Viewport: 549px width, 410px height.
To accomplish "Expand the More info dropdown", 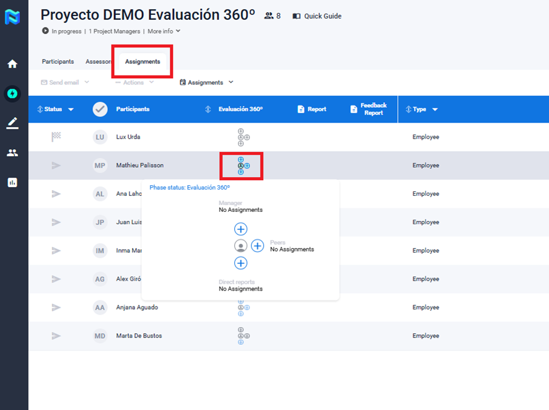I will 164,31.
